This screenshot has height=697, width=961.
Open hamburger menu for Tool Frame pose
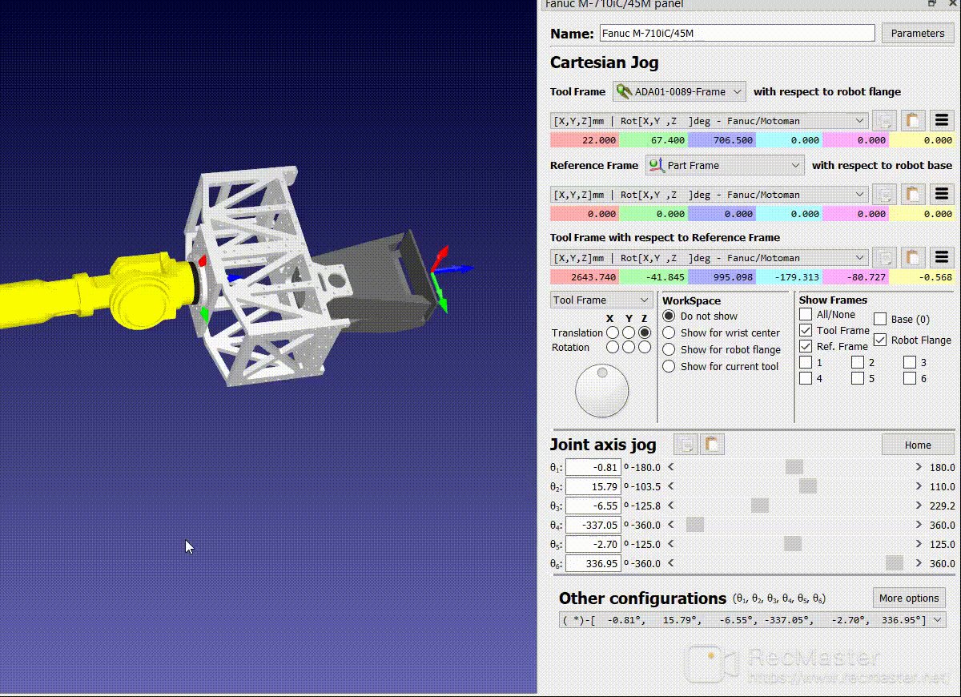tap(941, 121)
